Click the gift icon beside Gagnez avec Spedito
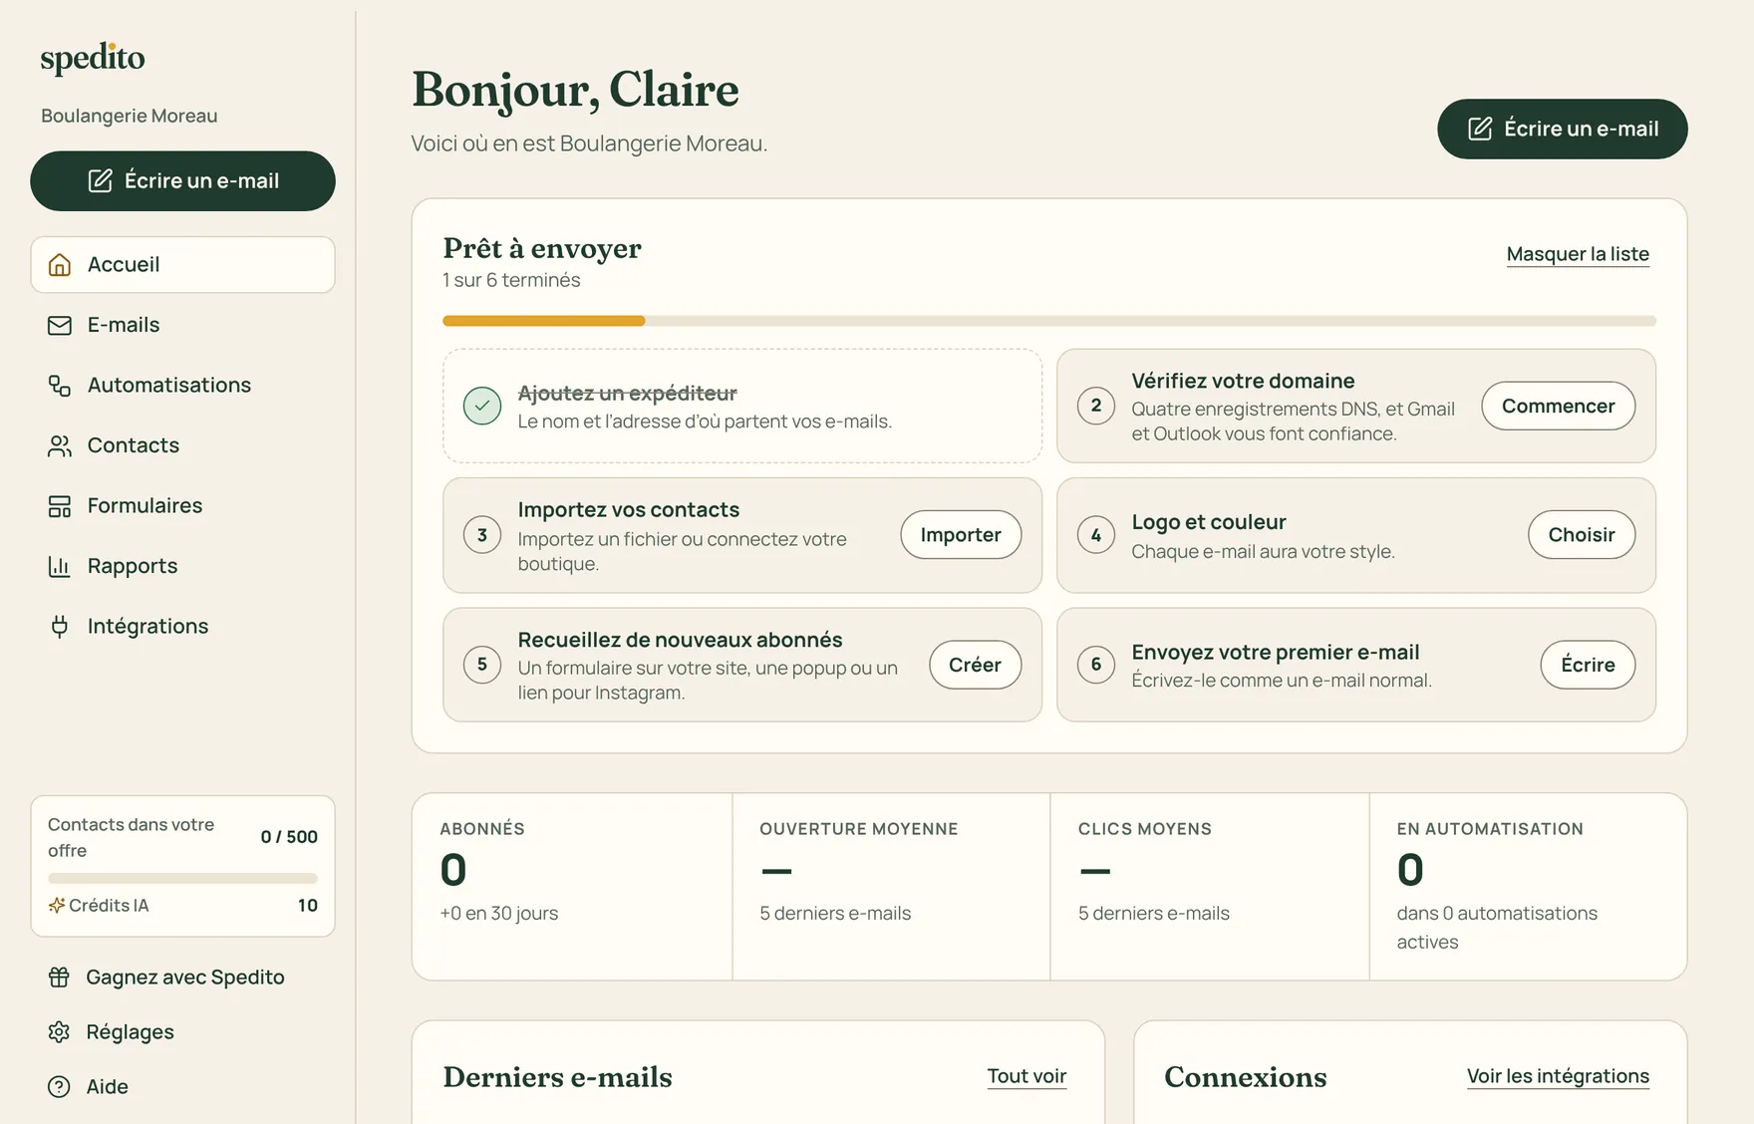 59,978
